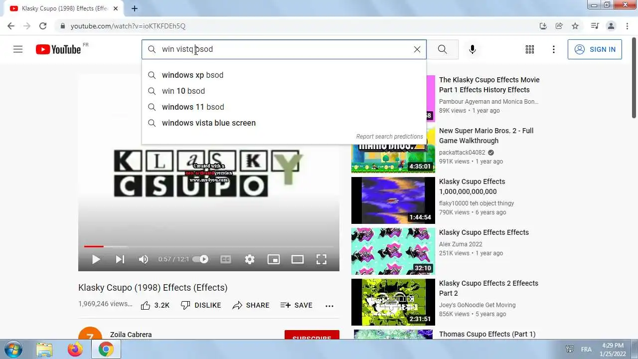
Task: Click Report search predictions link
Action: pyautogui.click(x=389, y=137)
